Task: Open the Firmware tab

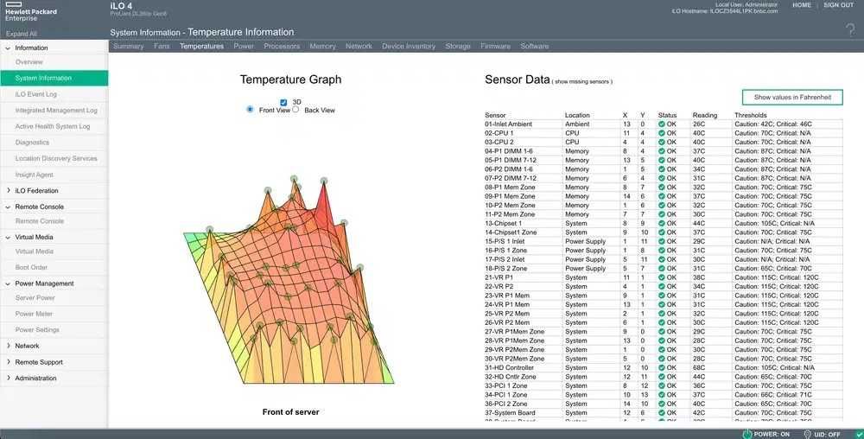Action: tap(495, 47)
